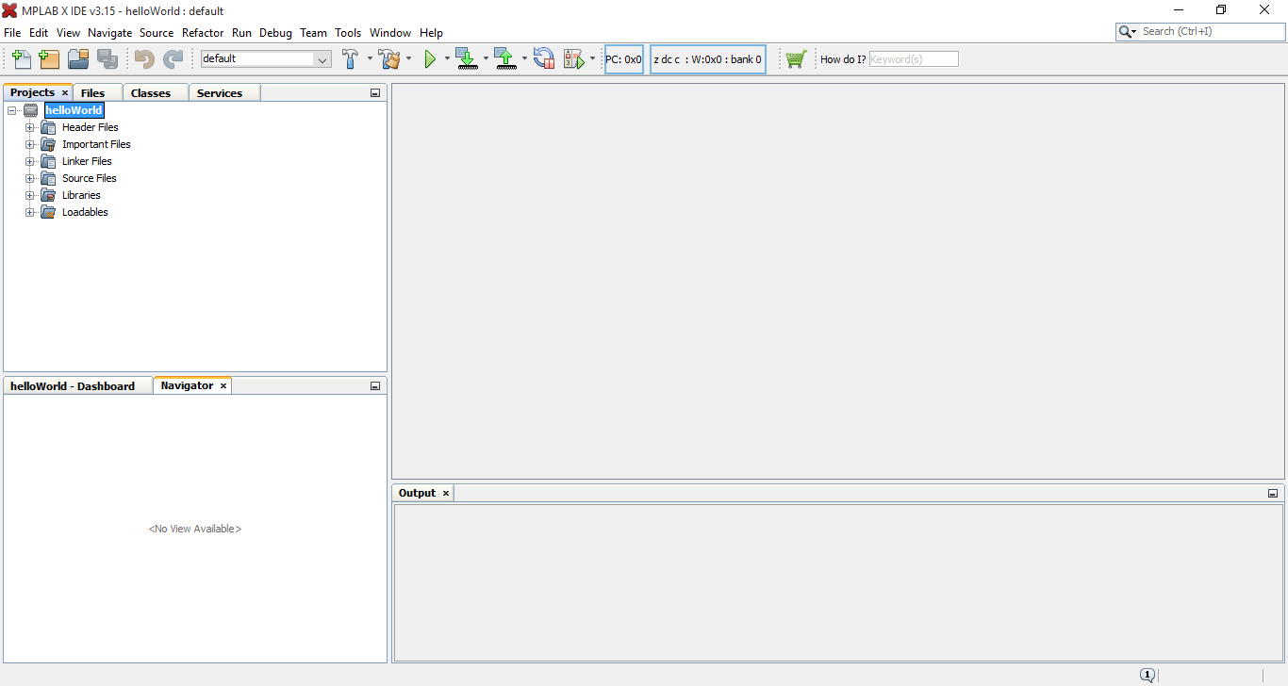Switch to the Services tab
This screenshot has width=1288, height=686.
(x=223, y=92)
